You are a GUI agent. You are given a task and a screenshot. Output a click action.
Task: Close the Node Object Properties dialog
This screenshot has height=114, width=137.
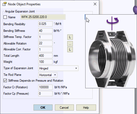click(95, 4)
